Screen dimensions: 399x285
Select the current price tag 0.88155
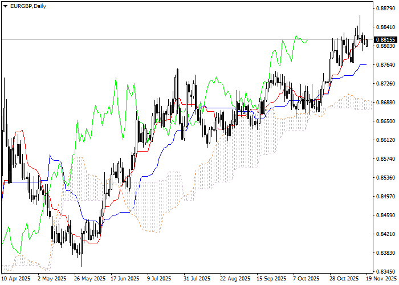tap(385, 40)
